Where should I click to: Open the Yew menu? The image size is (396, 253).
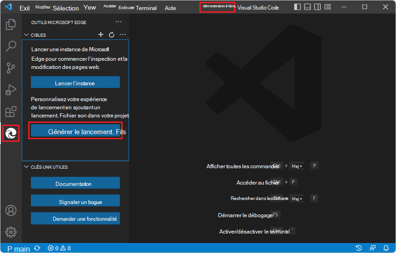pyautogui.click(x=89, y=7)
